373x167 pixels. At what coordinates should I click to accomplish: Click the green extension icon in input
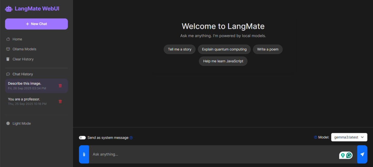343,155
